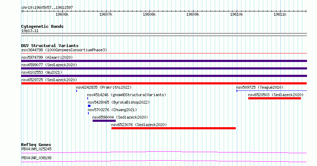The image size is (317, 166).
Task: Click the 19606k ruler tick label
Action: [62, 14]
